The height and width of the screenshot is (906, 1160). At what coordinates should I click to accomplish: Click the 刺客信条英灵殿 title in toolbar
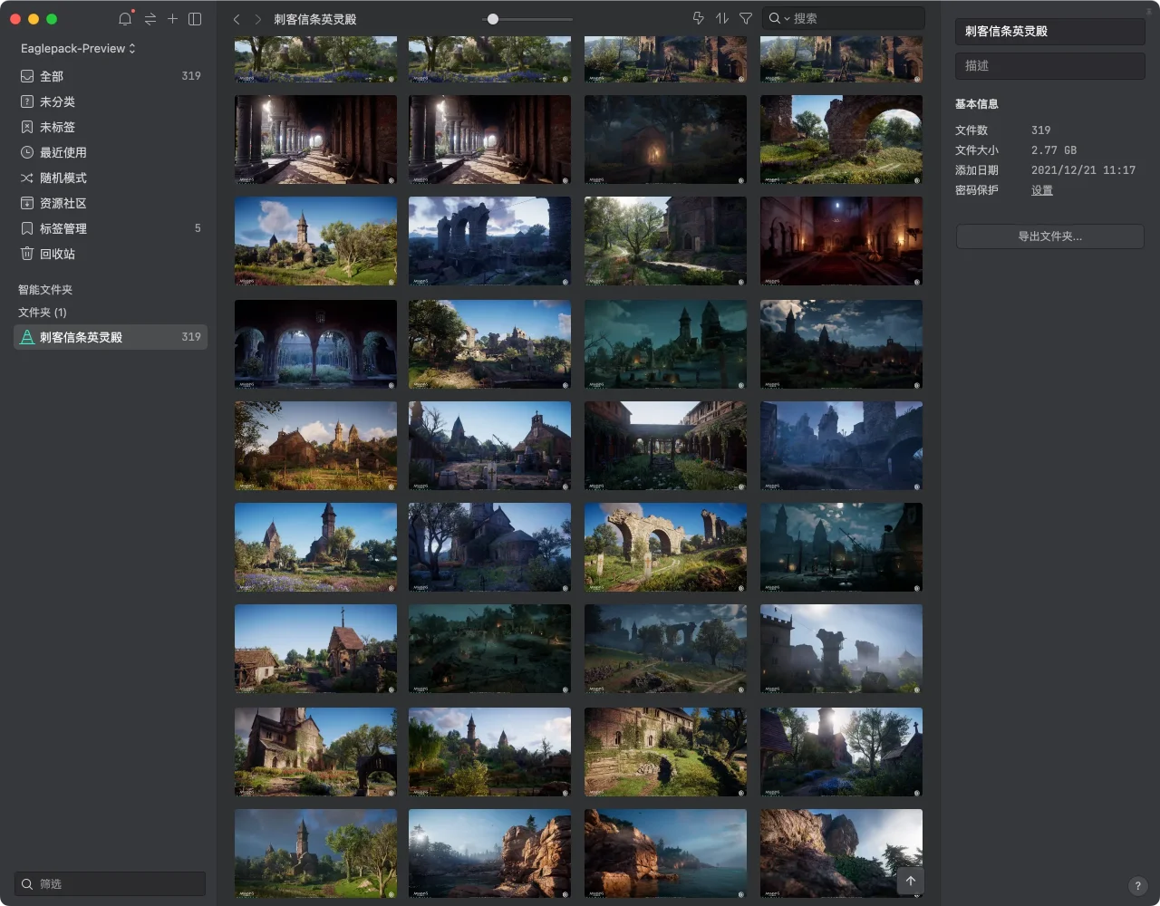click(315, 19)
